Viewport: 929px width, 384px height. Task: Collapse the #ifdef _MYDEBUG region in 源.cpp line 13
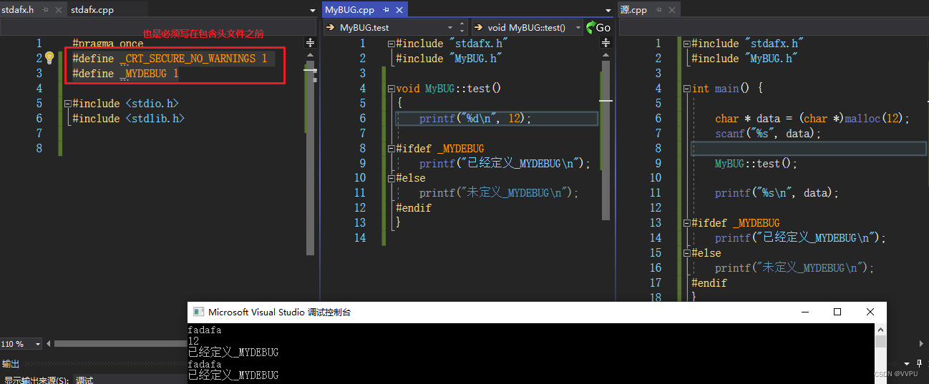[x=686, y=224]
